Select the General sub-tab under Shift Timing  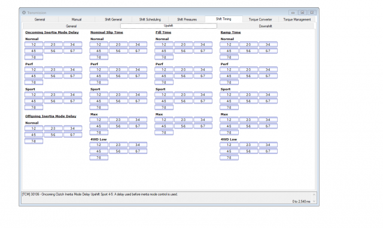click(x=71, y=26)
